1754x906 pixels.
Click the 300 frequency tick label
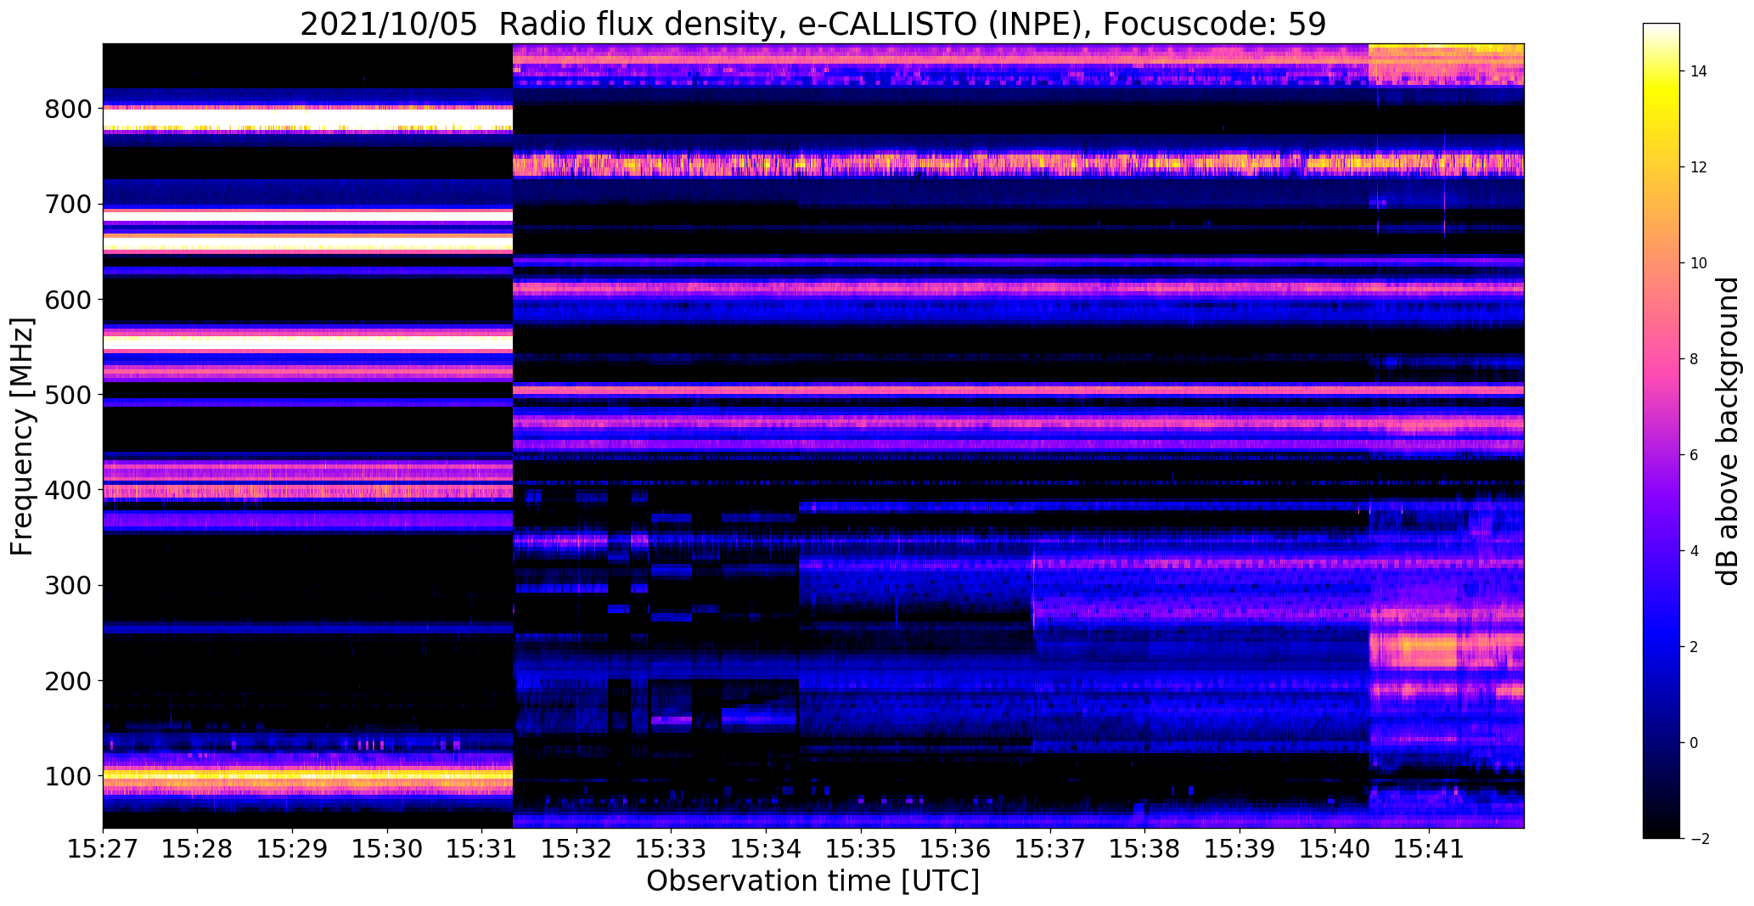click(70, 586)
